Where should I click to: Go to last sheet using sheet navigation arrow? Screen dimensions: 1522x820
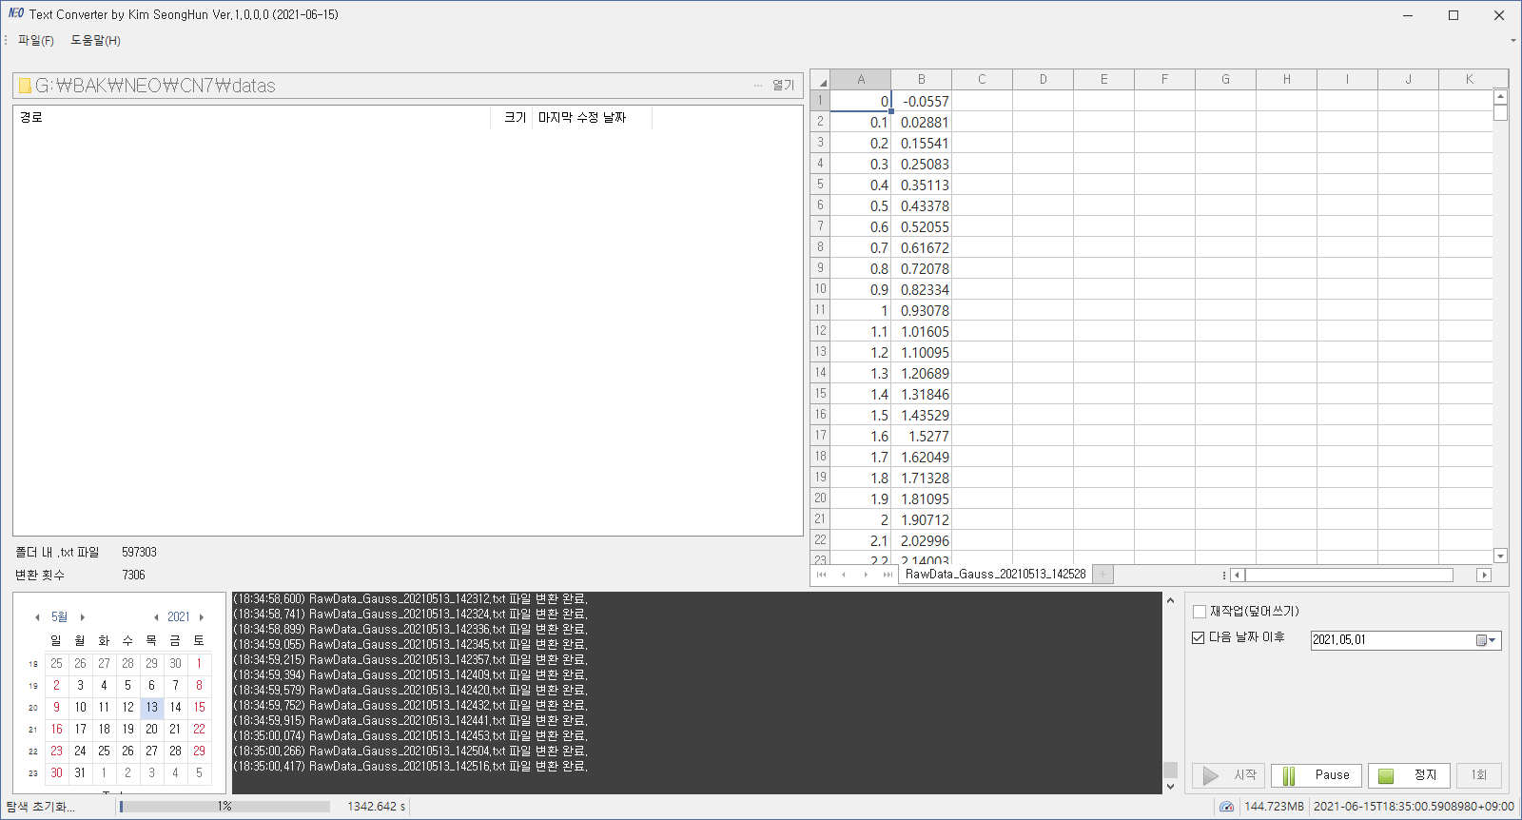coord(888,575)
